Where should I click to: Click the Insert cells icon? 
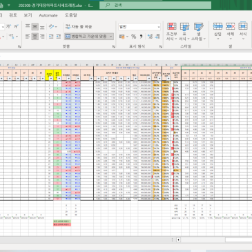[x=217, y=31]
